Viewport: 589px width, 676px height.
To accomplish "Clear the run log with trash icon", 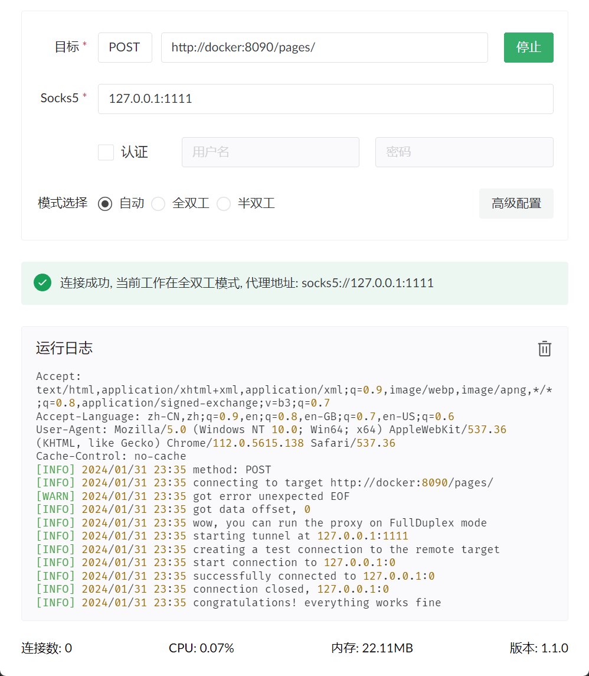I will tap(544, 349).
